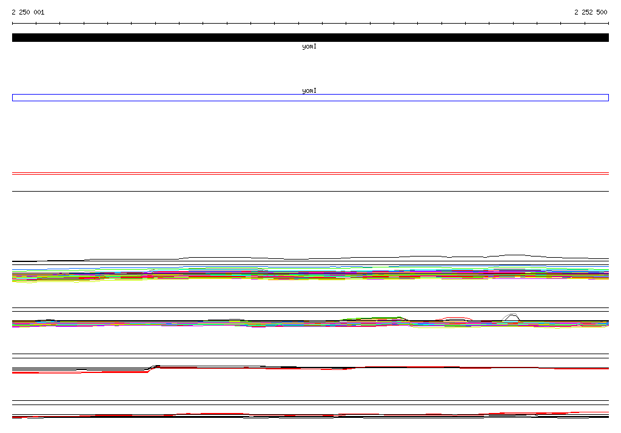Screen dimensions: 621x433
Task: Click the double red horizontal line track
Action: tap(310, 173)
